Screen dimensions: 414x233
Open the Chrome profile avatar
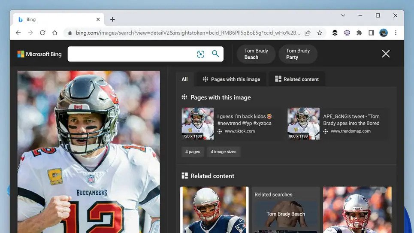(384, 33)
